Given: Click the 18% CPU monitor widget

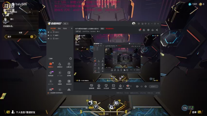Looking at the screenshot, I should [188, 108].
